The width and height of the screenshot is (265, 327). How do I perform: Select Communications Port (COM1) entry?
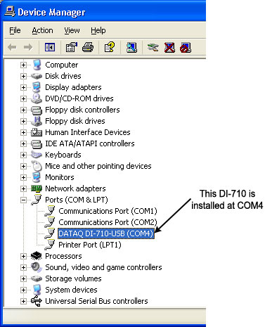(x=108, y=211)
